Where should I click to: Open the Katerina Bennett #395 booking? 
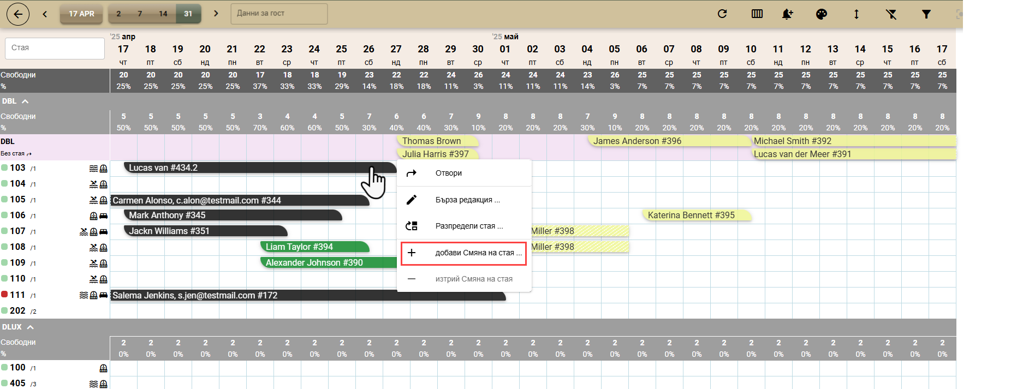pos(697,215)
